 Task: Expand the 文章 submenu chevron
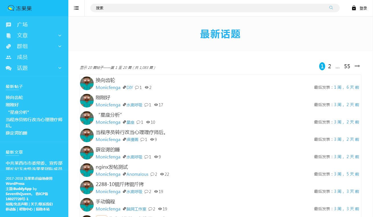60,36
